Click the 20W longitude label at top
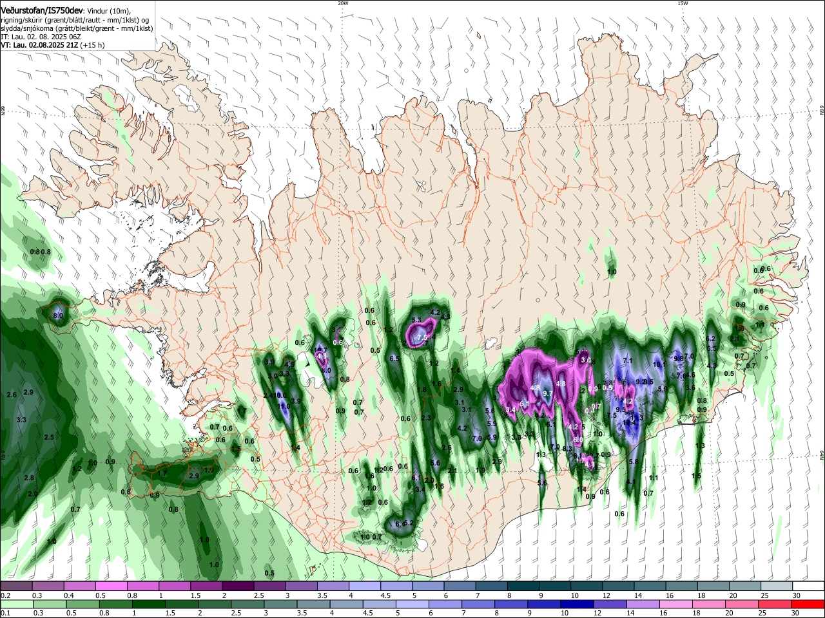 tap(343, 3)
